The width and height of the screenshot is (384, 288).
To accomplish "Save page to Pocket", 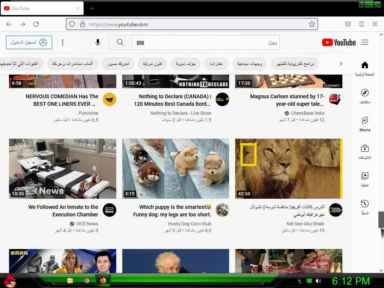I will [x=348, y=24].
